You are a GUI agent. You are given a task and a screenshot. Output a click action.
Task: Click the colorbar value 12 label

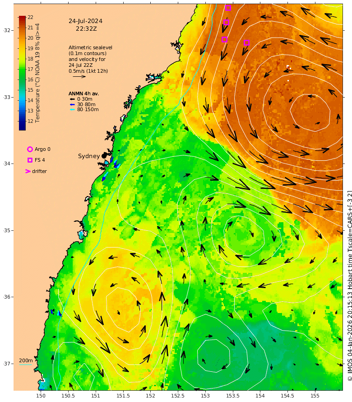tap(31, 121)
